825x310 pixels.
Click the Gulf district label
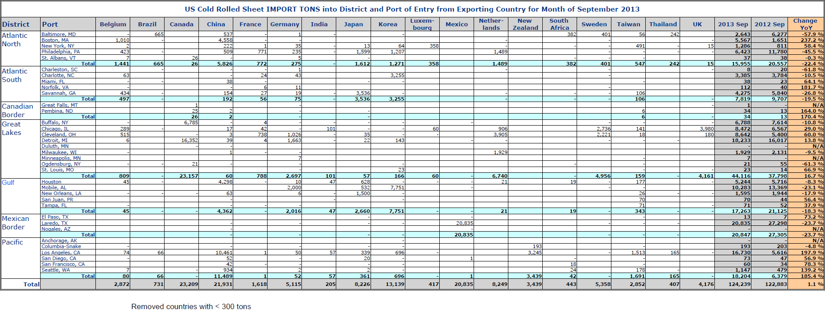8,183
